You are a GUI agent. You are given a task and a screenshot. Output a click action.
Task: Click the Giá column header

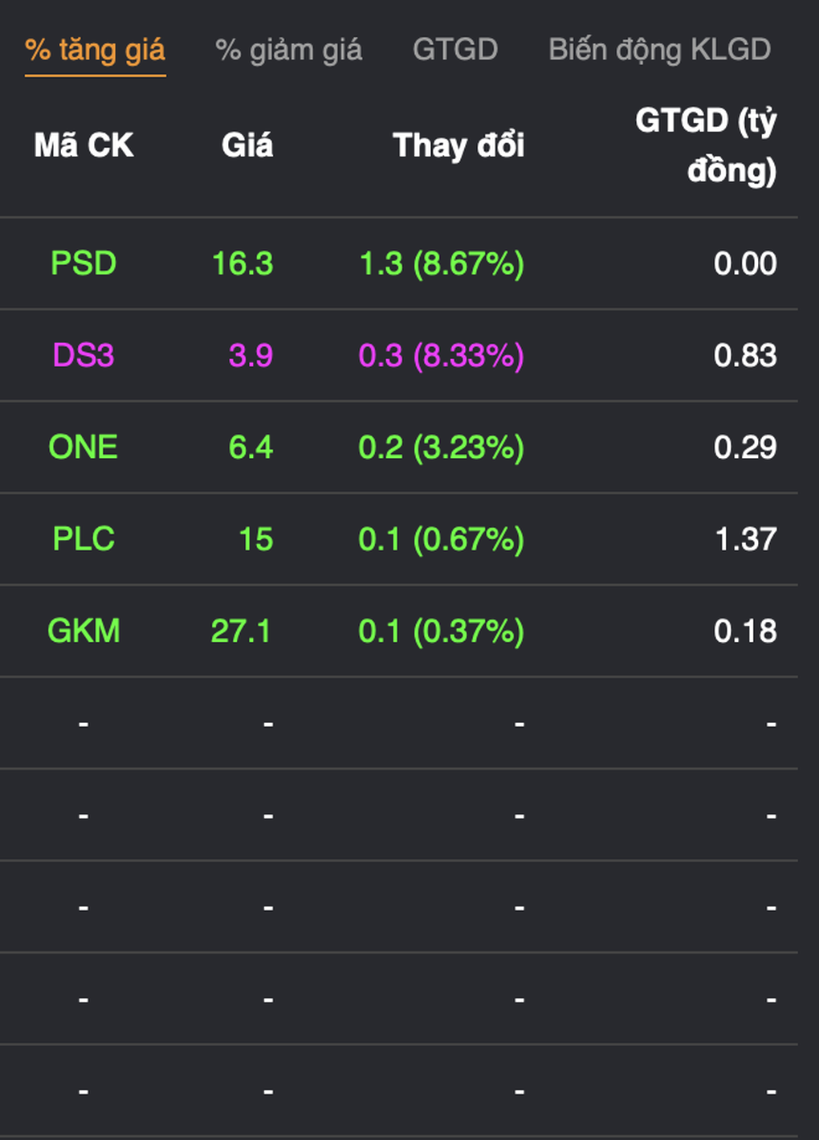coord(247,145)
